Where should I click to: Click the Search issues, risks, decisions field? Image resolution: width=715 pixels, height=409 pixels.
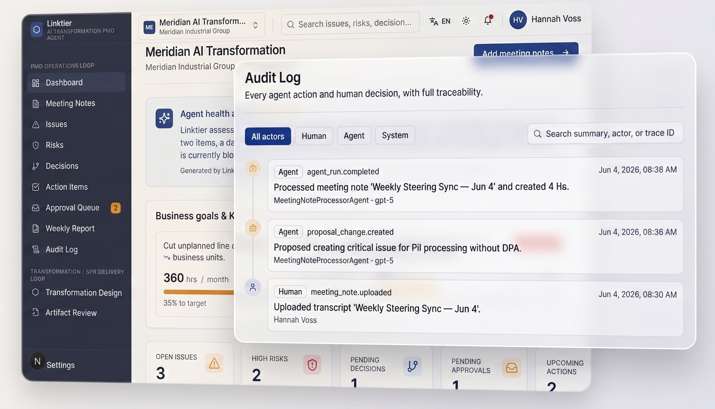[x=350, y=23]
